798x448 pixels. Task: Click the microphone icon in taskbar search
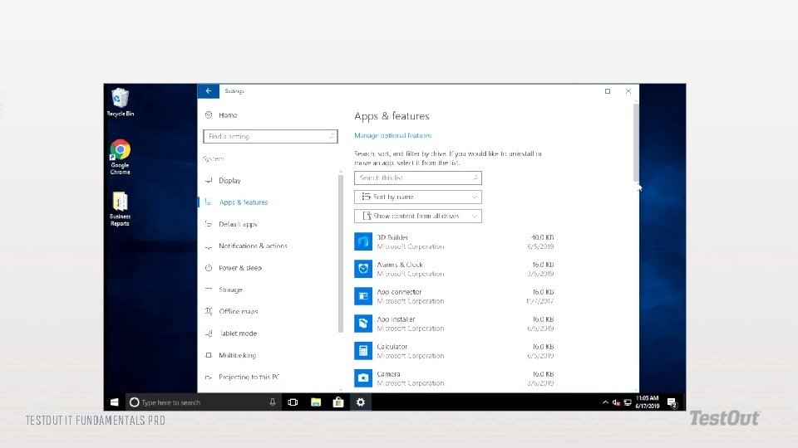coord(273,402)
